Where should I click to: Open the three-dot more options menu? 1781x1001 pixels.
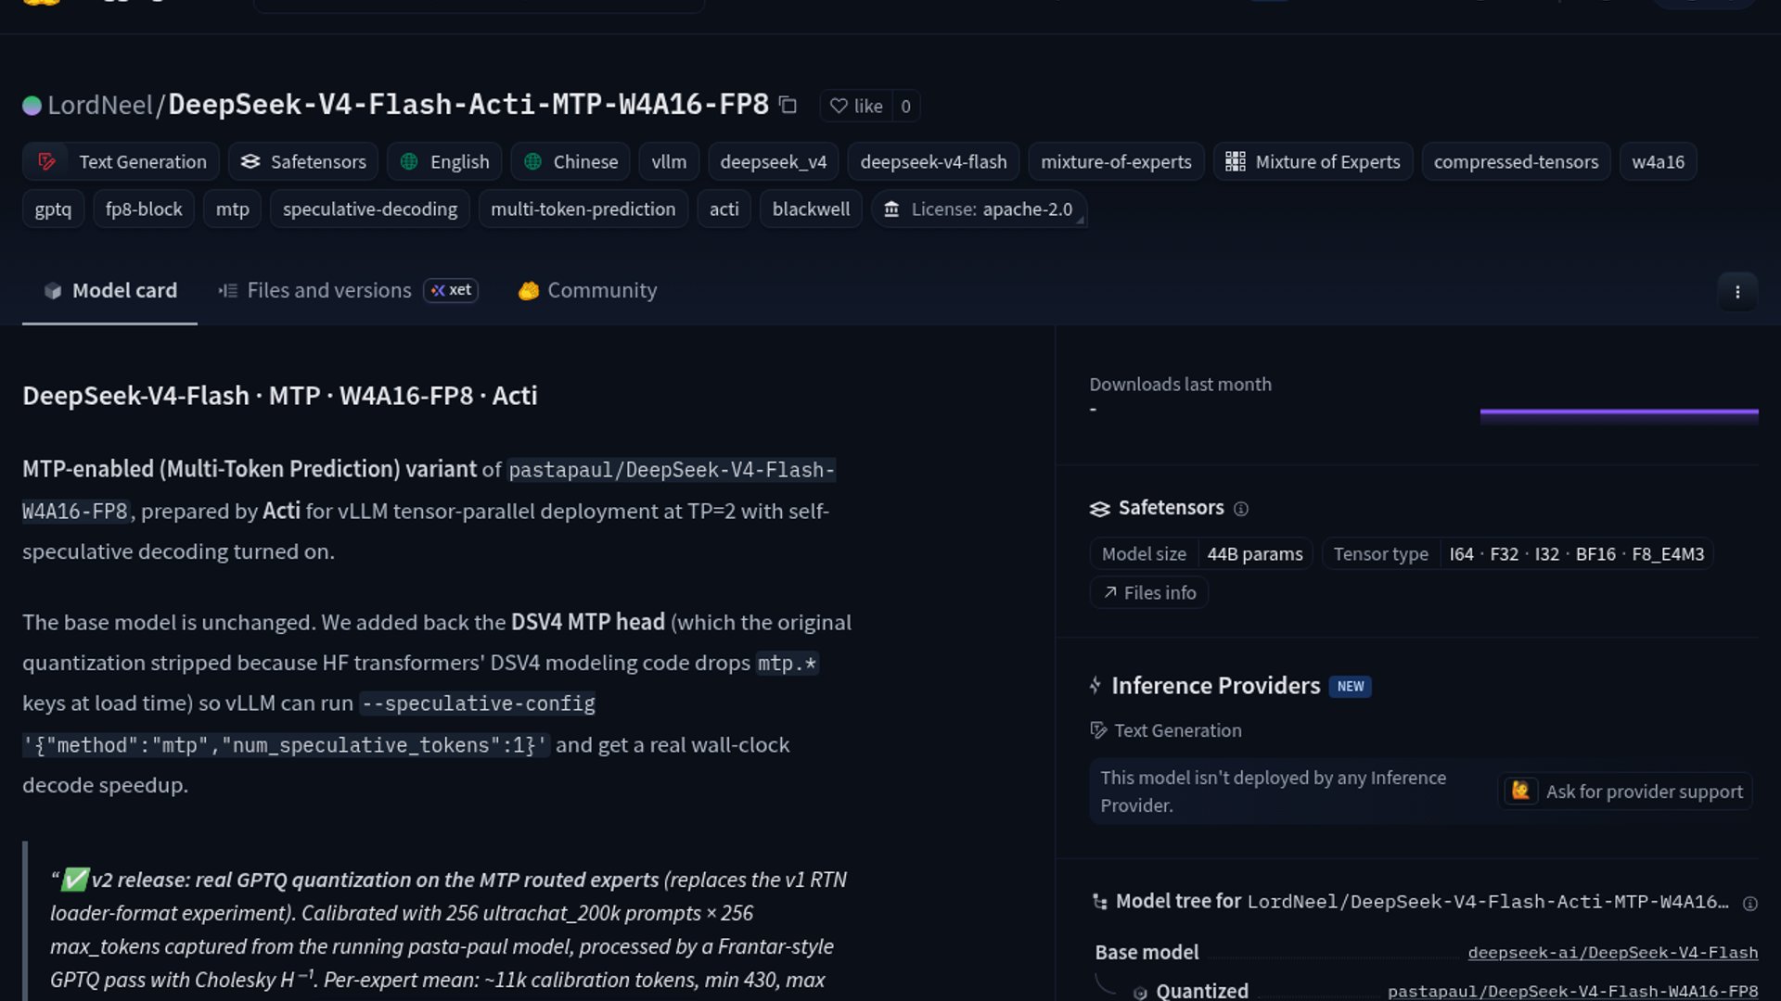tap(1737, 292)
